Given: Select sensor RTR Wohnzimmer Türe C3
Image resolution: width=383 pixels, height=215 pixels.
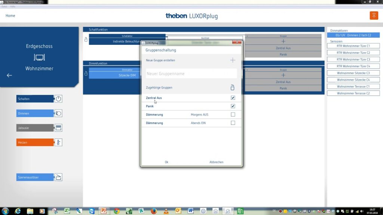Looking at the screenshot, I should pyautogui.click(x=353, y=59).
